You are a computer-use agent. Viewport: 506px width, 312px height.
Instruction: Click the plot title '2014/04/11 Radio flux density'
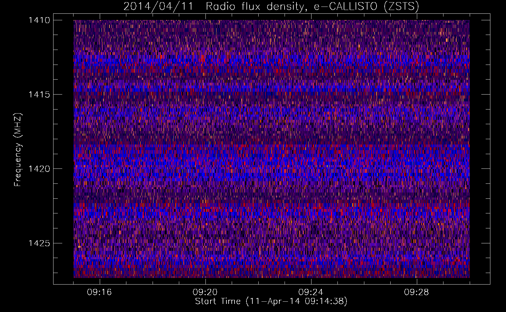tap(271, 7)
